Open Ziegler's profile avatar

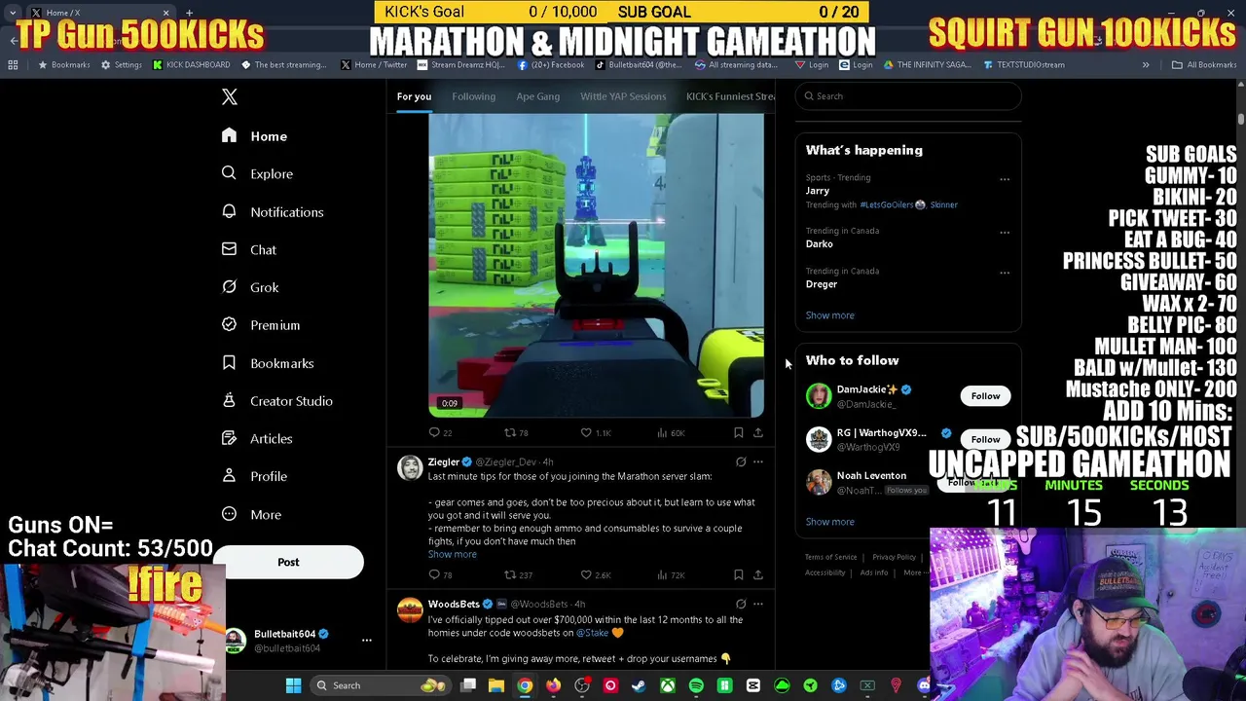(410, 468)
